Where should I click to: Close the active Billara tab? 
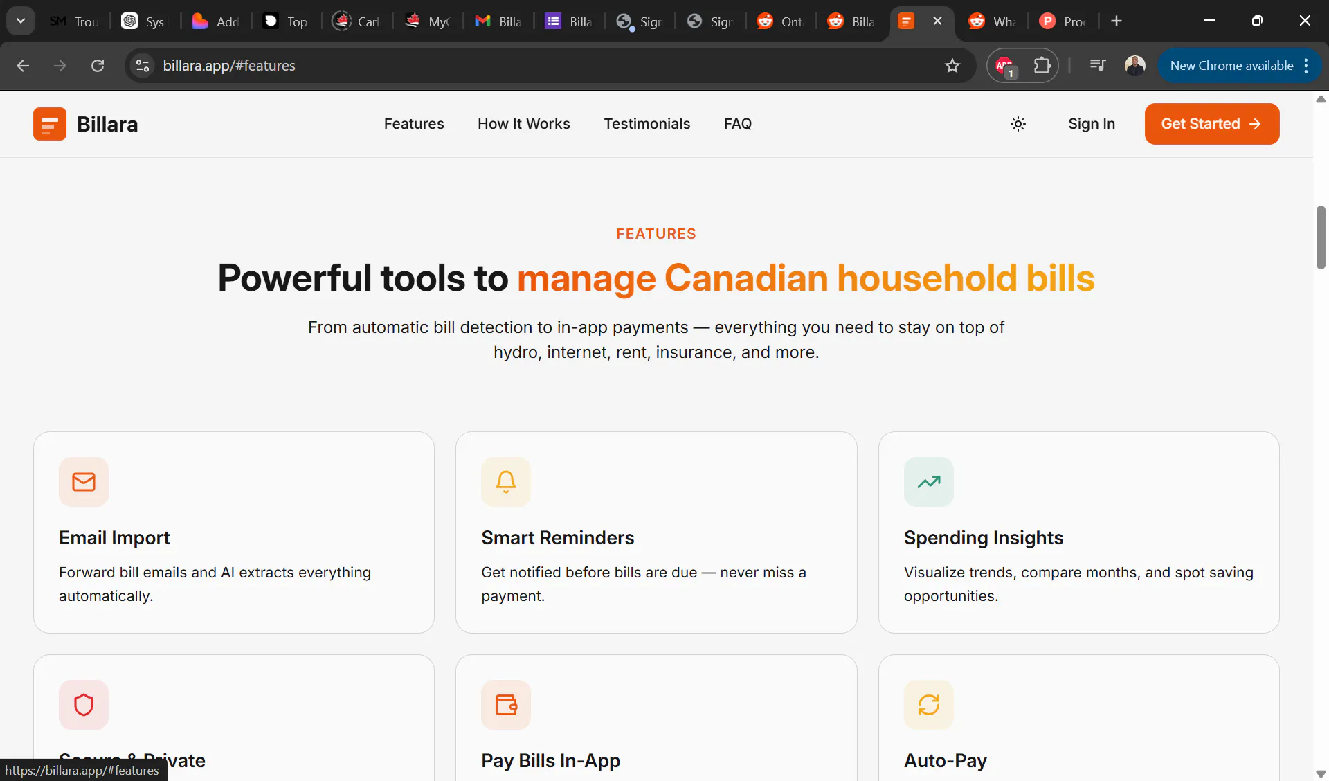(x=938, y=21)
